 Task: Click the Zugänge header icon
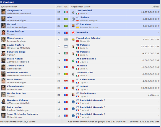[1, 2]
